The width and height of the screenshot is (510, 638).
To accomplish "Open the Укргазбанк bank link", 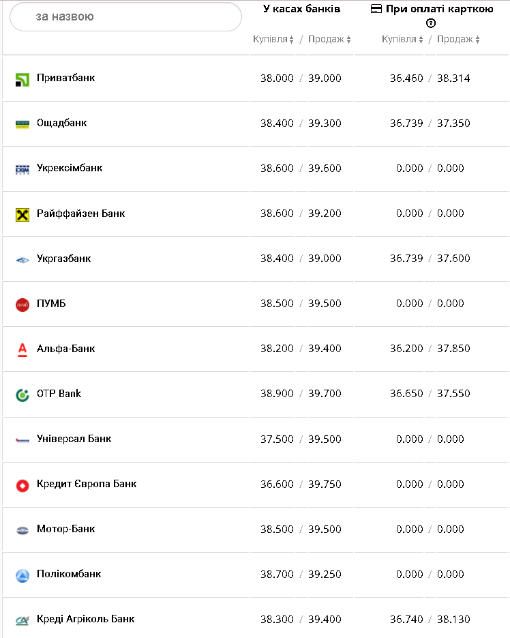I will (x=63, y=259).
